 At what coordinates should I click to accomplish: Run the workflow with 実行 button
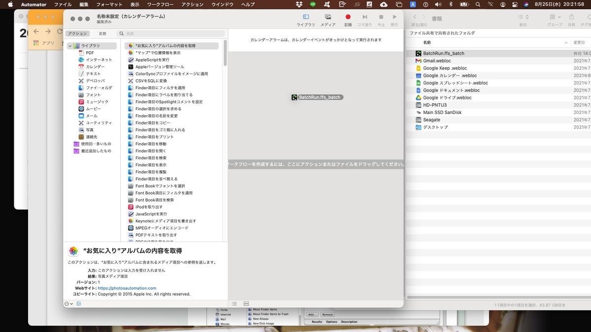click(x=394, y=20)
